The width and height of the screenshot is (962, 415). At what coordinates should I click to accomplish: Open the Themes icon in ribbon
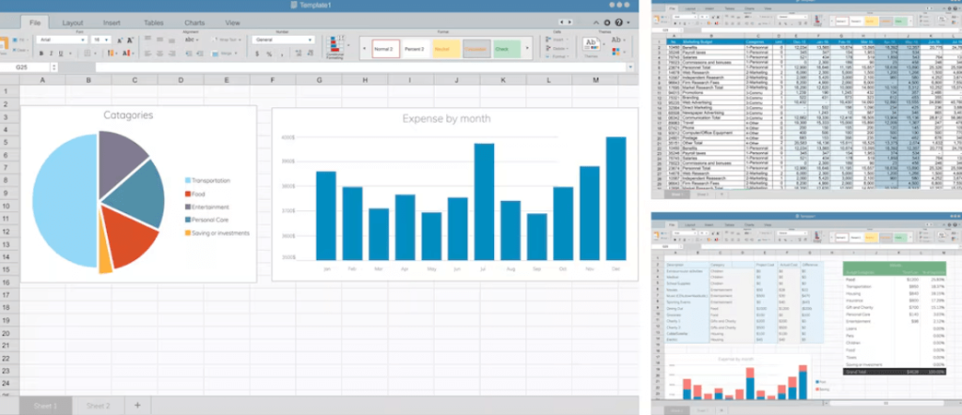coord(592,45)
